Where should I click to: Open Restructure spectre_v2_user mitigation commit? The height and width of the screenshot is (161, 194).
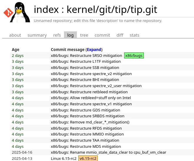(x=96, y=86)
